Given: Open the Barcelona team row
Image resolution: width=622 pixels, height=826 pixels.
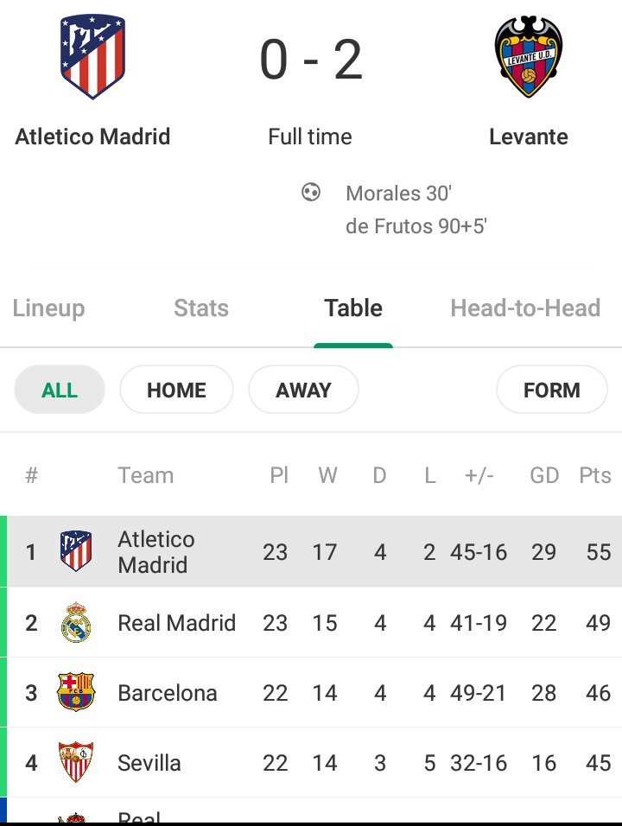Looking at the screenshot, I should click(311, 692).
